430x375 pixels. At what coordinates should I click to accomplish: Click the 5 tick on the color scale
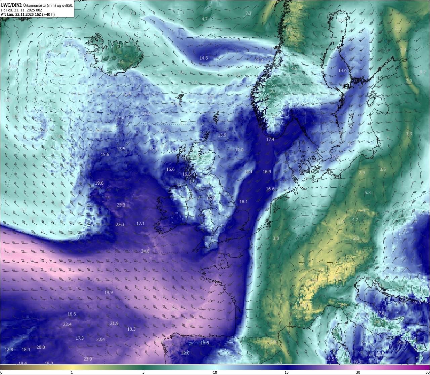click(143, 372)
